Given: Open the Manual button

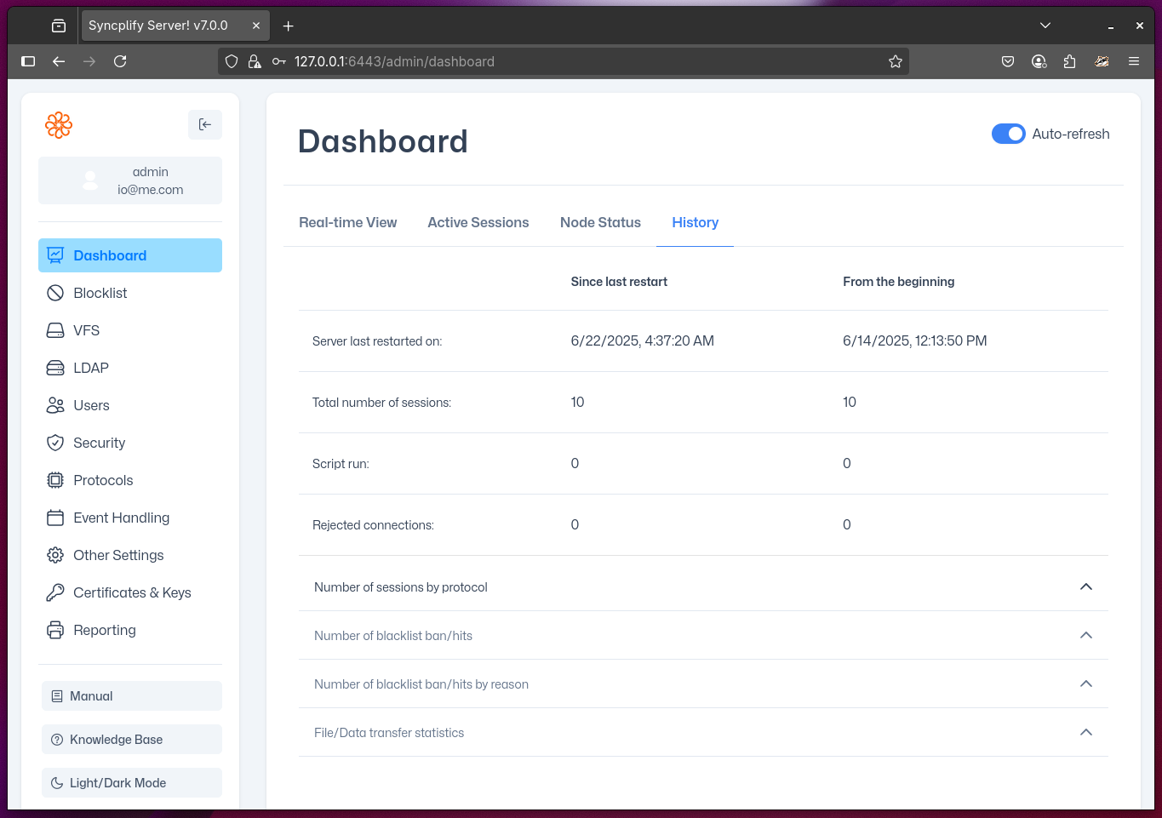Looking at the screenshot, I should pos(132,695).
